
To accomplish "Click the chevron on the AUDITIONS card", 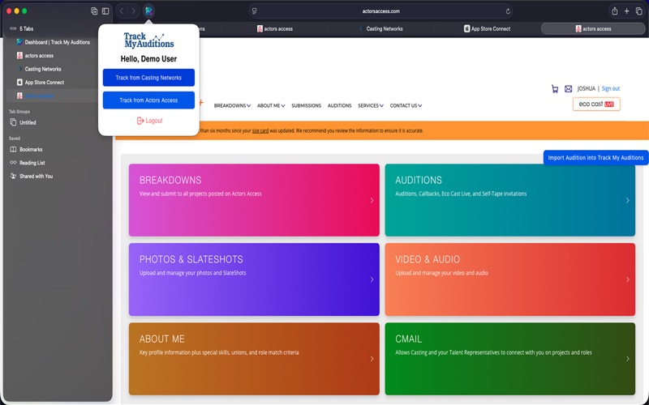I will tap(627, 200).
